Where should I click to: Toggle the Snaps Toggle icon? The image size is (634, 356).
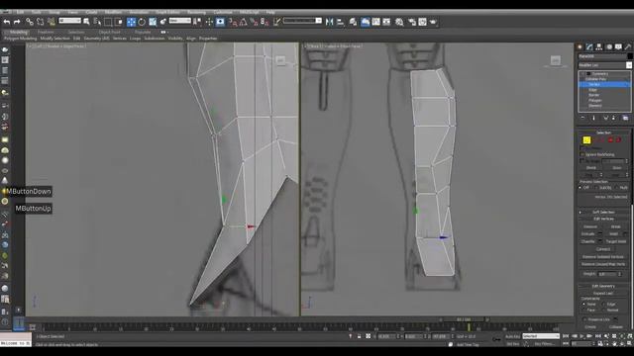click(233, 22)
